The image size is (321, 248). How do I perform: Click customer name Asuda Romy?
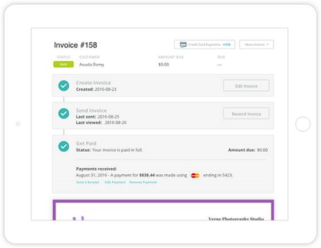[x=92, y=65]
